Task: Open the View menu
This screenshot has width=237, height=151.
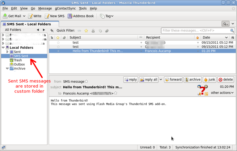Action: coord(24,8)
